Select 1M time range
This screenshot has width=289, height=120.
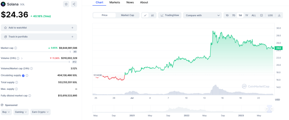[x=240, y=15]
